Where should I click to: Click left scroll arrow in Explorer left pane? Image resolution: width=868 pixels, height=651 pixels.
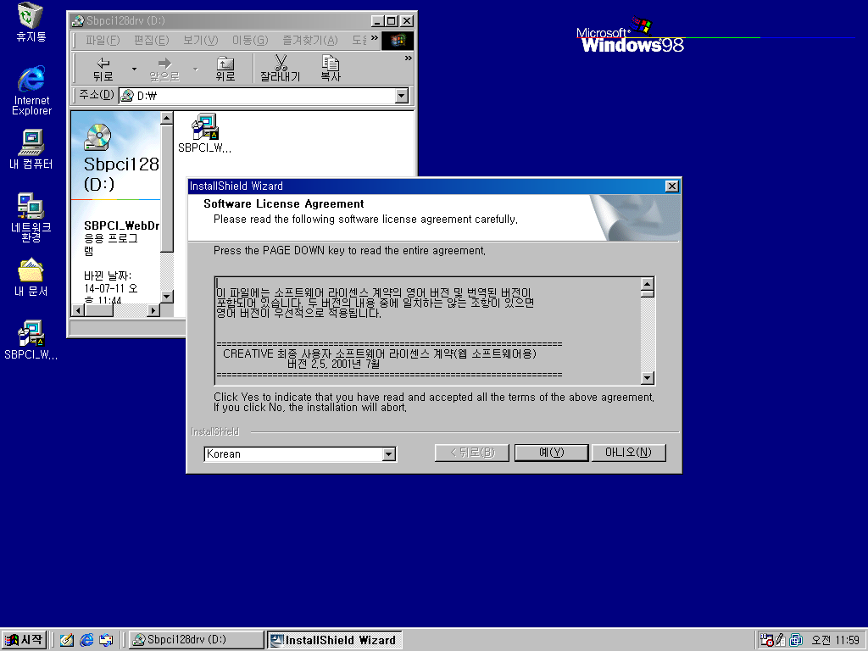pyautogui.click(x=78, y=310)
